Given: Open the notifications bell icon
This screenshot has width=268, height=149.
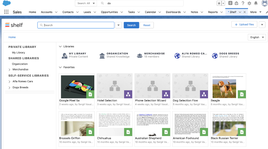Looking at the screenshot, I should click(256, 3).
